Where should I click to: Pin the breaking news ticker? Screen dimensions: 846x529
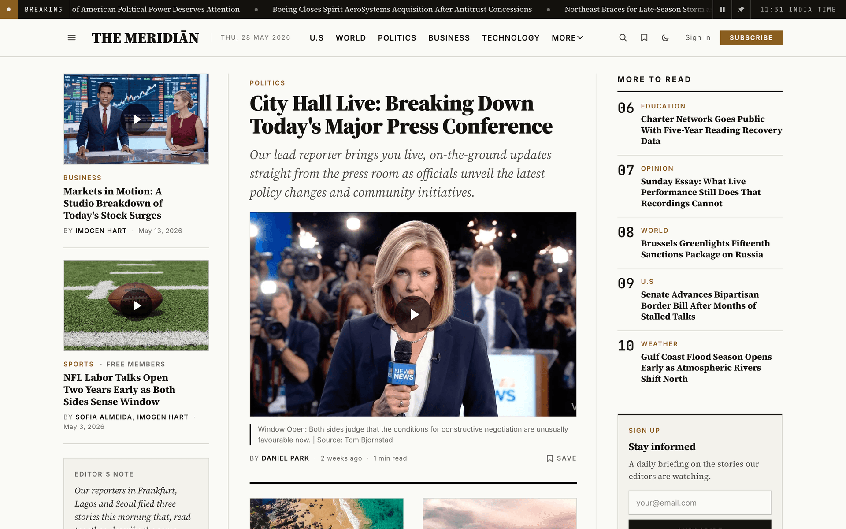741,9
